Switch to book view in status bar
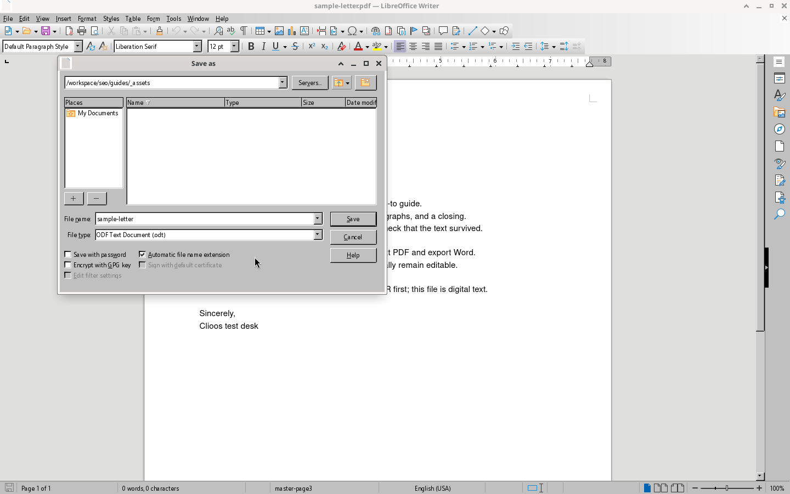This screenshot has height=494, width=790. (x=678, y=488)
